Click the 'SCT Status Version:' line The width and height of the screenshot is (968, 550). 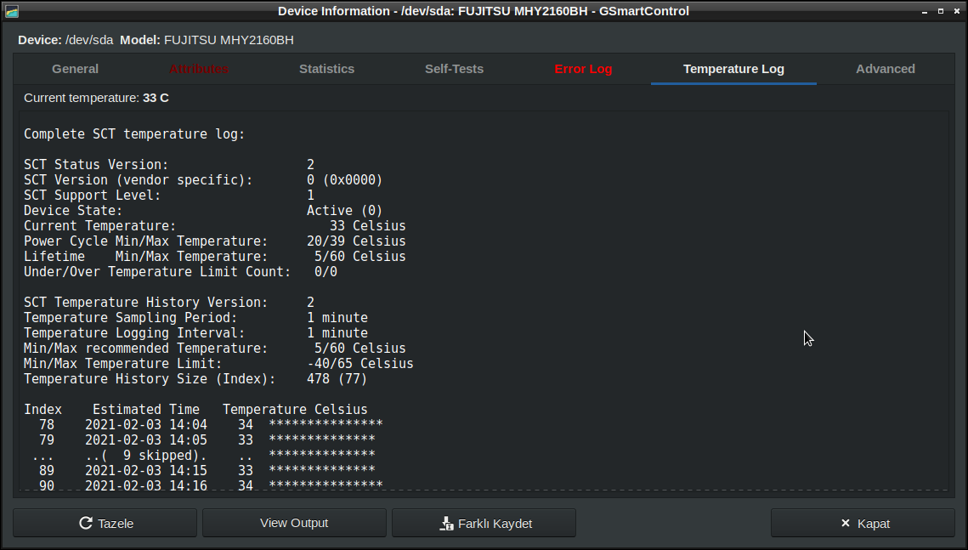169,165
